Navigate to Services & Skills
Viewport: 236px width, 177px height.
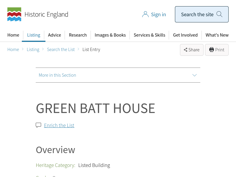(149, 35)
